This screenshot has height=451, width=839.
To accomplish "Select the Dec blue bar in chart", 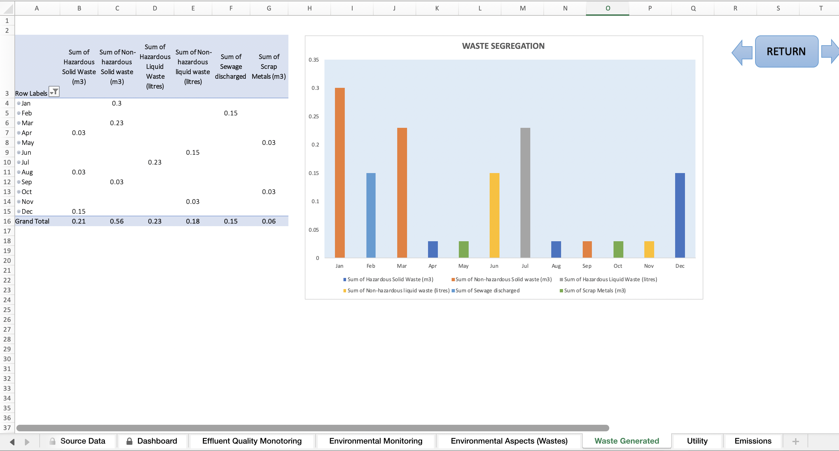I will (680, 215).
